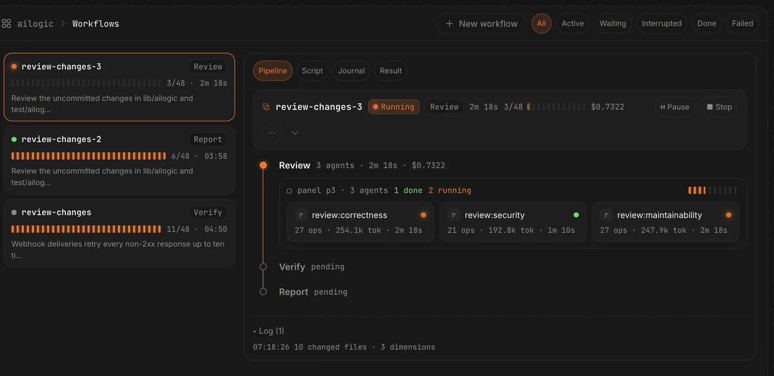This screenshot has height=376, width=774.
Task: Click the Report stage tag on review-changes-2 card
Action: (x=208, y=139)
